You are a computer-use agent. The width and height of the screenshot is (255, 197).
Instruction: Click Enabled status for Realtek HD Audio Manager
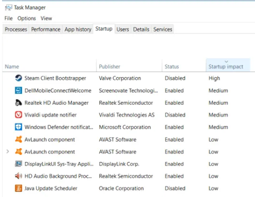[174, 103]
